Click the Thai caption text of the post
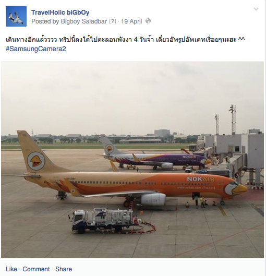 tap(125, 39)
